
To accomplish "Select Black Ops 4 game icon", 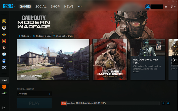I will 4,87.
